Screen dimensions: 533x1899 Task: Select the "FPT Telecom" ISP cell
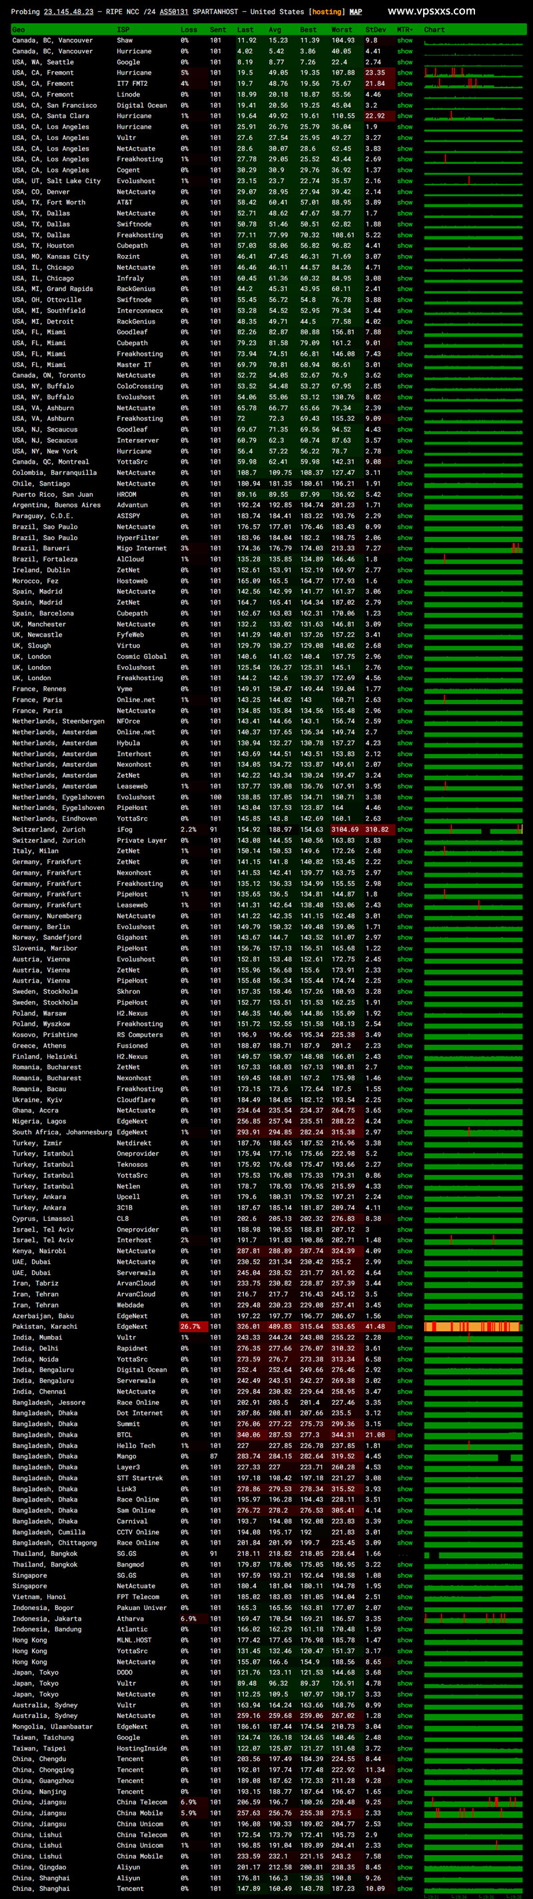[138, 1597]
